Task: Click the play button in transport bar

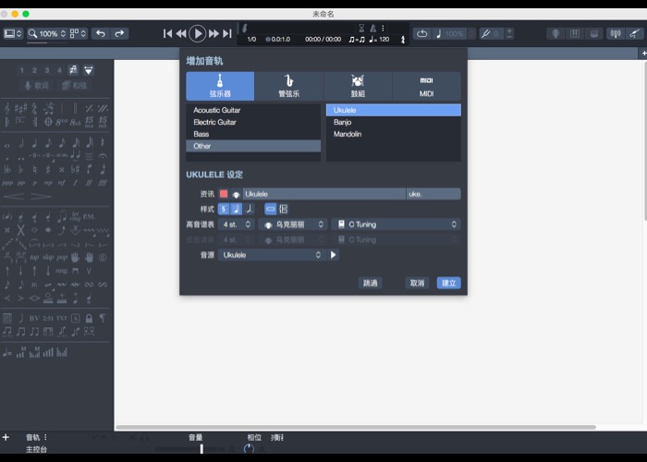Action: [198, 33]
